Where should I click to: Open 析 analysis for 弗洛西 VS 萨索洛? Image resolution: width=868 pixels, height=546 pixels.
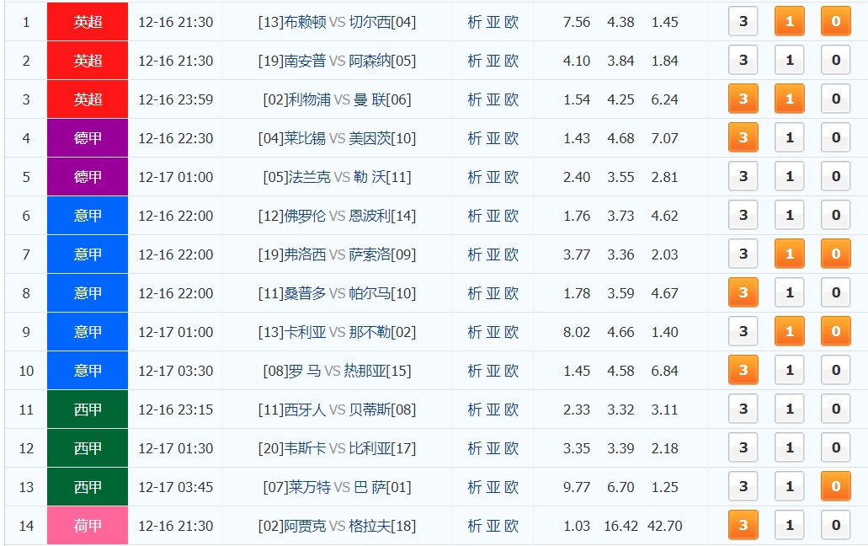tap(474, 254)
